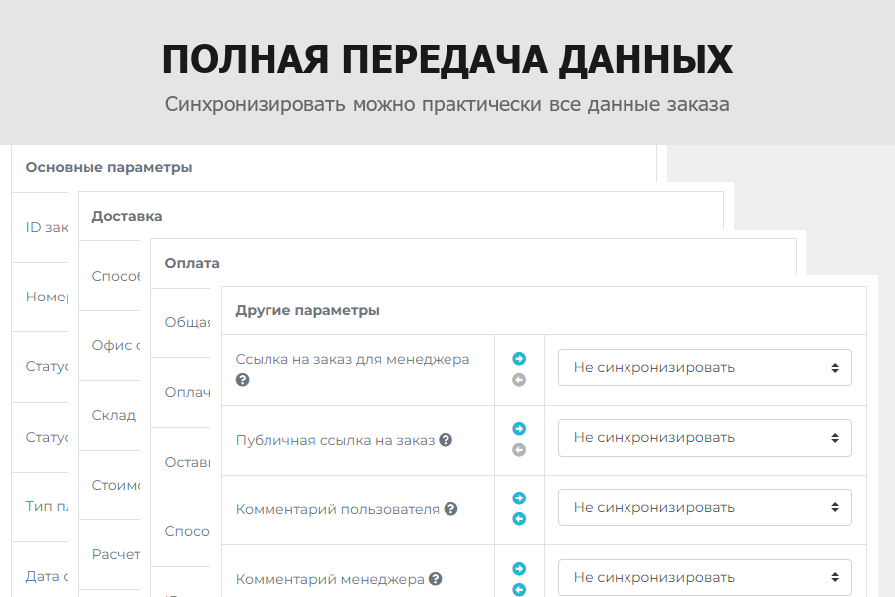Toggle the outgoing arrow for "Комментарий менеджера"
This screenshot has height=597, width=895.
[x=518, y=568]
